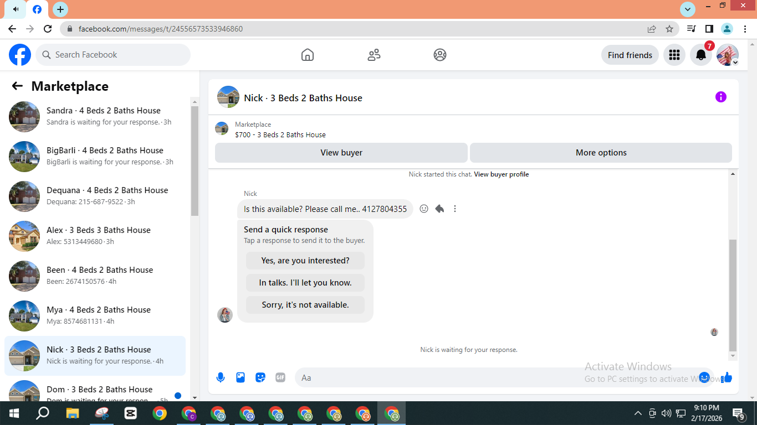Viewport: 757px width, 425px height.
Task: Click the address bar URL
Action: [161, 29]
